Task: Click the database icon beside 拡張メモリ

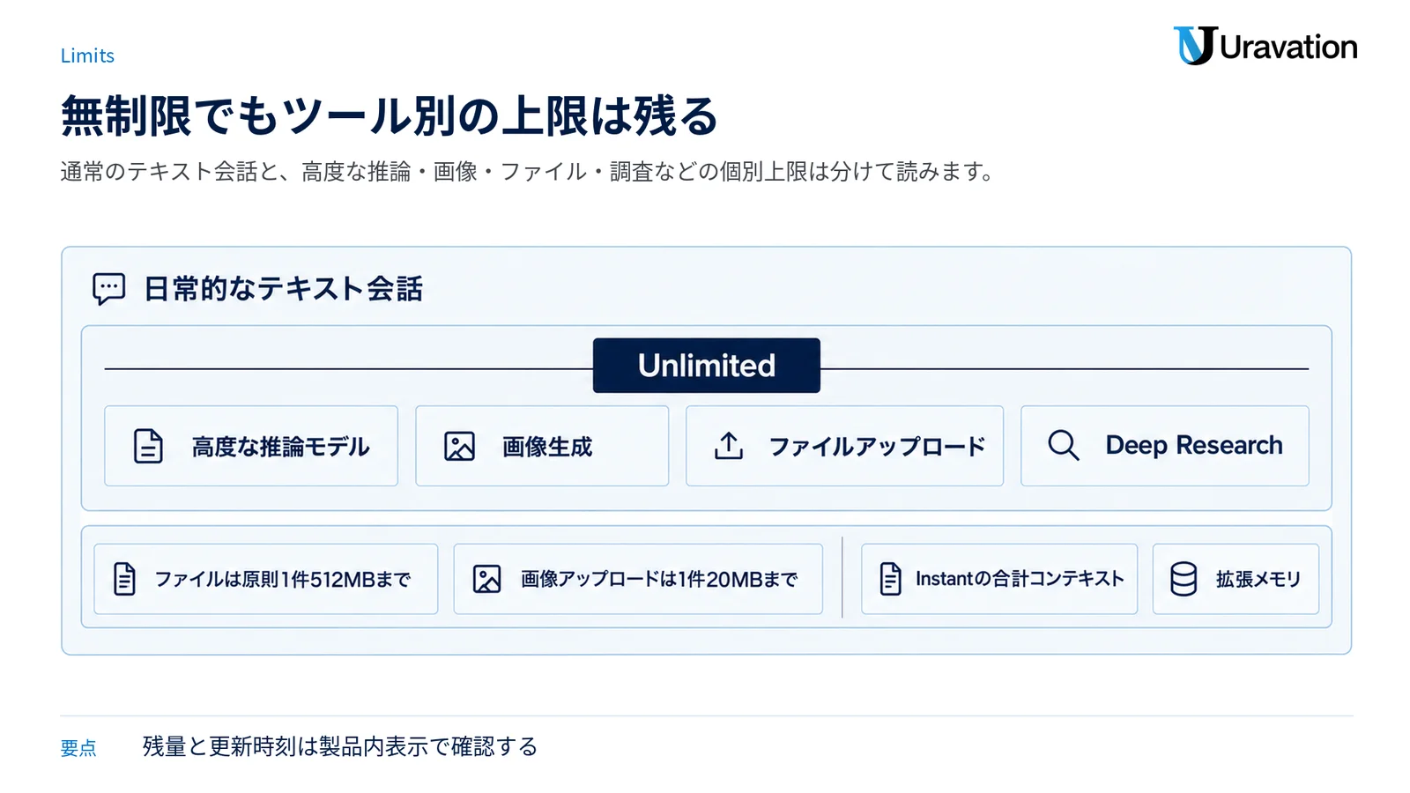Action: [x=1184, y=579]
